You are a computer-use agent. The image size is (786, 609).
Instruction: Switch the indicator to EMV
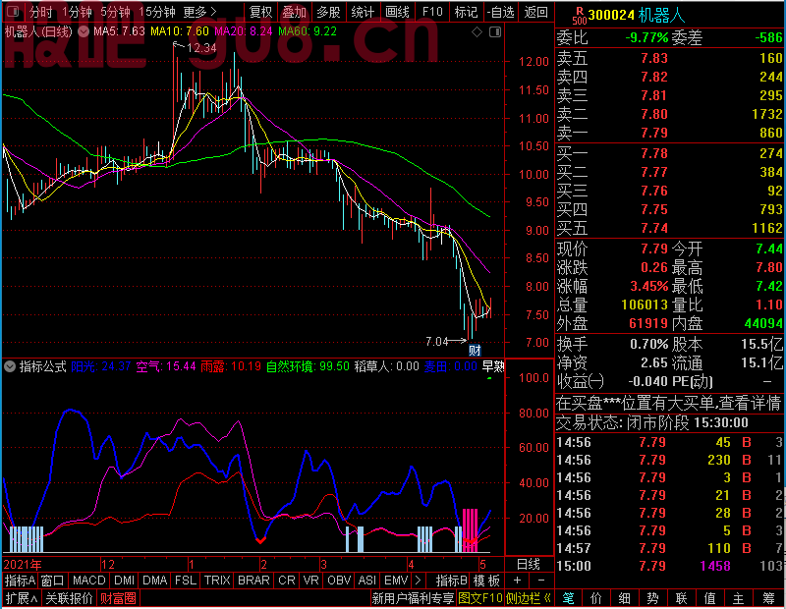[396, 581]
